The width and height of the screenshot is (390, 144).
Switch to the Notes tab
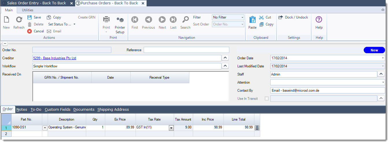[22, 110]
